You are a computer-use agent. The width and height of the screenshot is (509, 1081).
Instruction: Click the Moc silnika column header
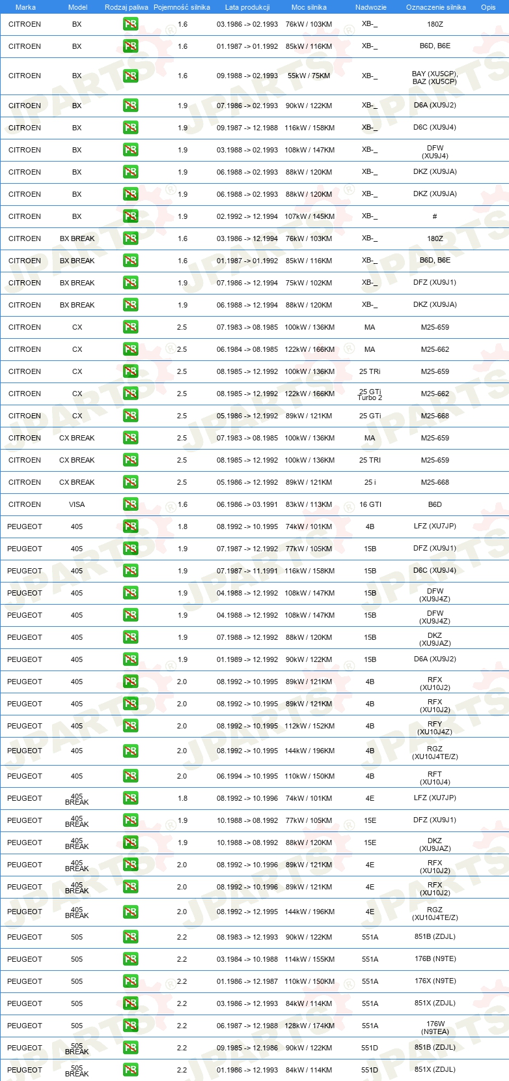click(x=309, y=7)
